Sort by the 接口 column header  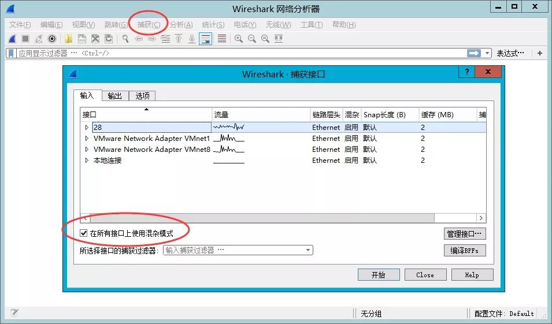pyautogui.click(x=146, y=115)
